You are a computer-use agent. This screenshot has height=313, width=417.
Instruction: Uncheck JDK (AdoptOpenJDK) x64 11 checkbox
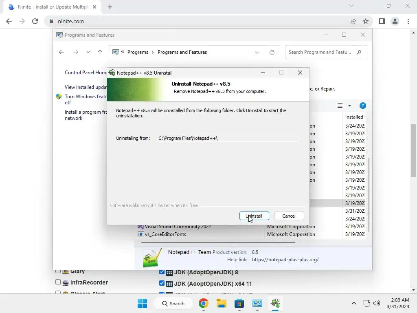point(162,283)
